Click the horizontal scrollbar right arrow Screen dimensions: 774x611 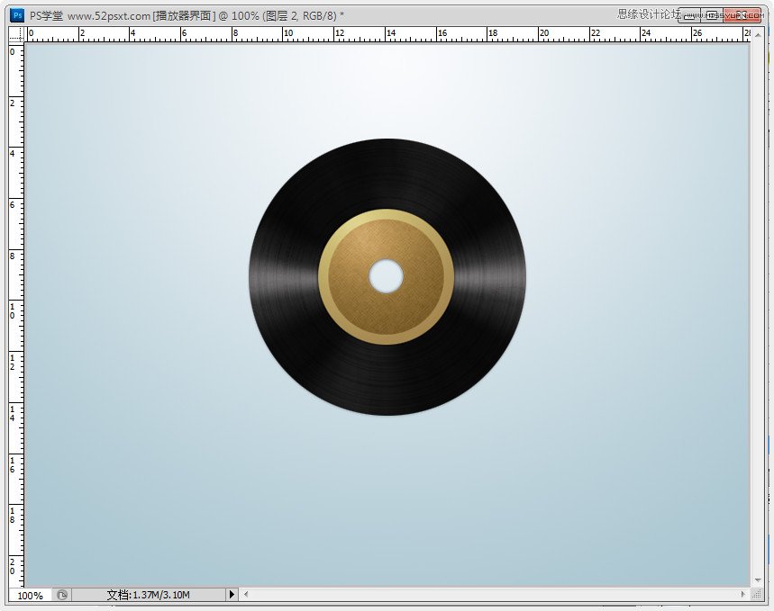pyautogui.click(x=744, y=595)
